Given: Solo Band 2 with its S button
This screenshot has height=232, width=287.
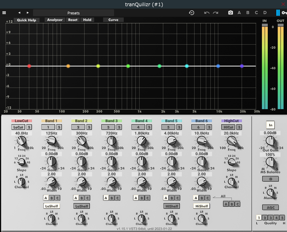Looking at the screenshot, I should 89,127.
